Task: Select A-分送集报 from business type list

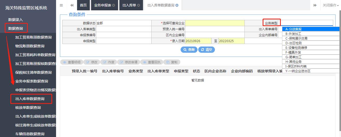Action: [293, 29]
